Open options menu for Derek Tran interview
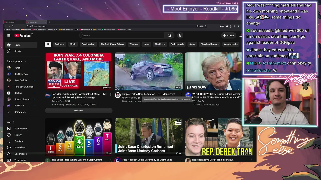 point(251,160)
